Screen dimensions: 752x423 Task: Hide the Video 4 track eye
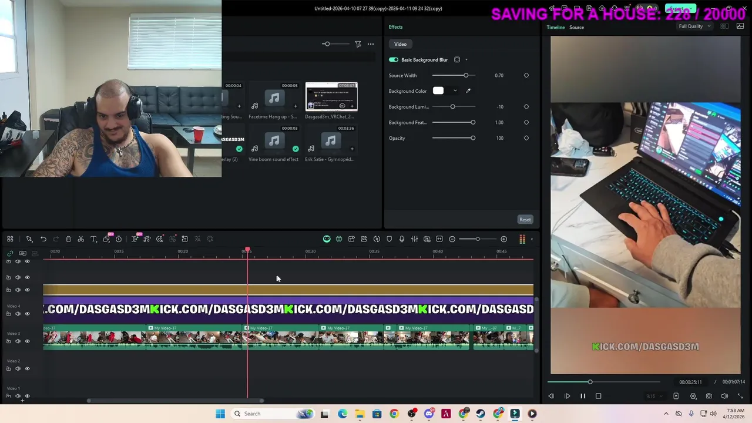(x=27, y=314)
